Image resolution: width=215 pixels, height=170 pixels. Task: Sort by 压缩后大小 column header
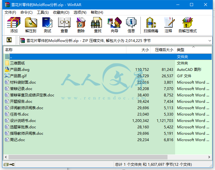tap(163, 50)
